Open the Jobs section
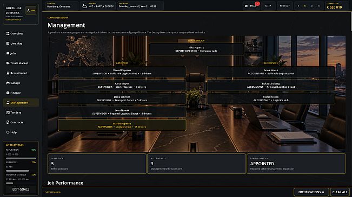 (x=21, y=53)
